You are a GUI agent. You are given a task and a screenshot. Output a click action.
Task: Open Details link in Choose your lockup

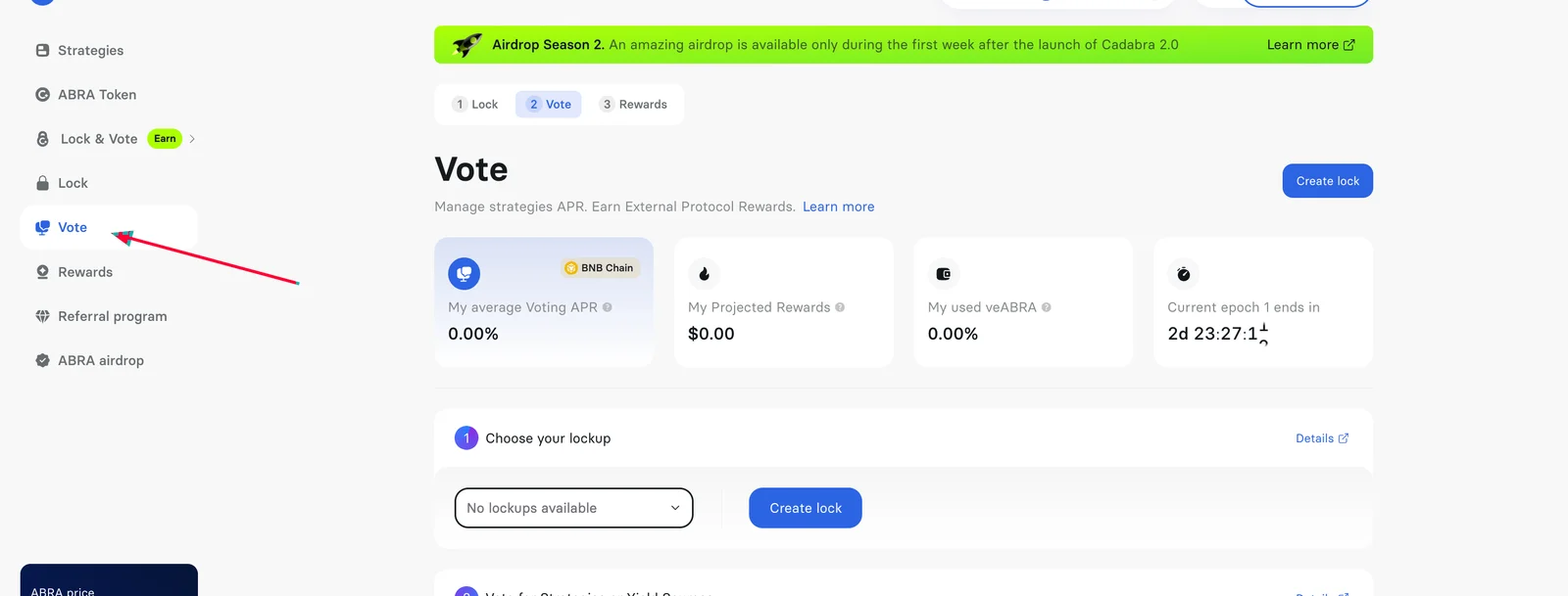(1322, 438)
